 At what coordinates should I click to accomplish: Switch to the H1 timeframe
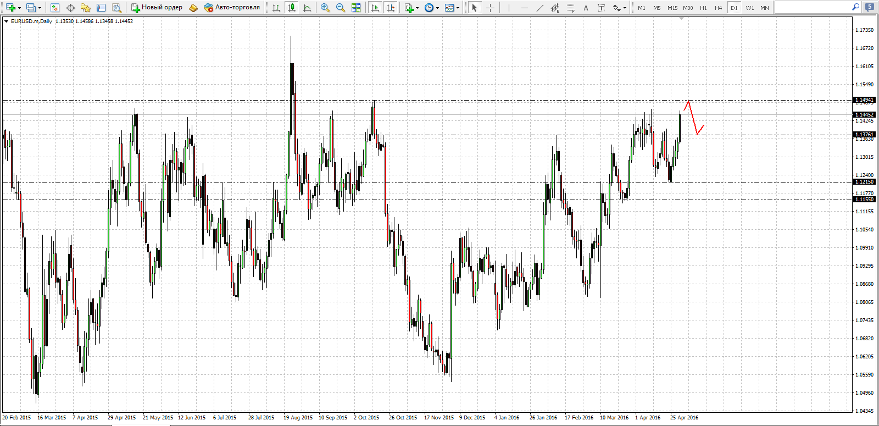tap(703, 8)
